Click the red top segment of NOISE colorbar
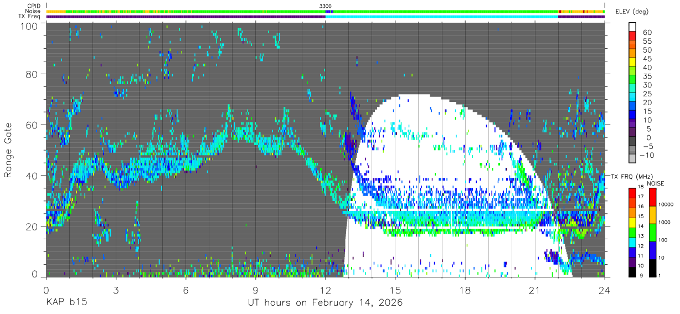The height and width of the screenshot is (314, 680). (x=652, y=197)
